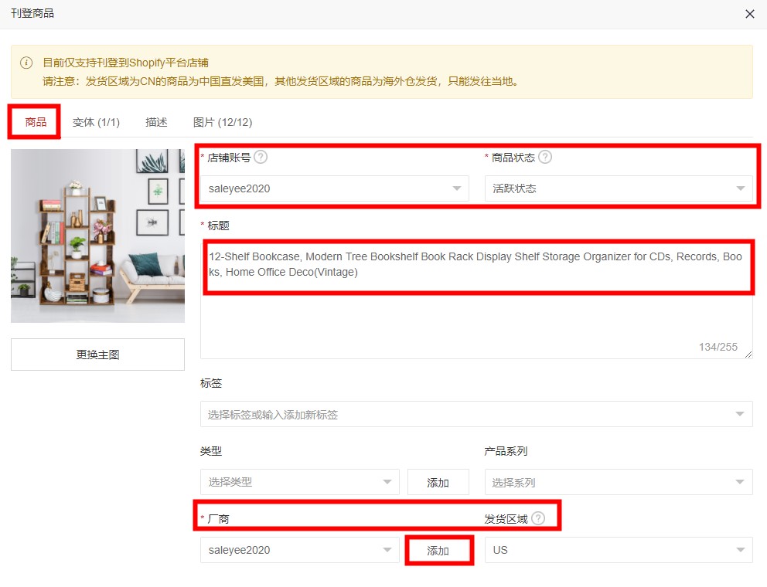Open the 标签 dropdown for selecting tags

click(476, 414)
